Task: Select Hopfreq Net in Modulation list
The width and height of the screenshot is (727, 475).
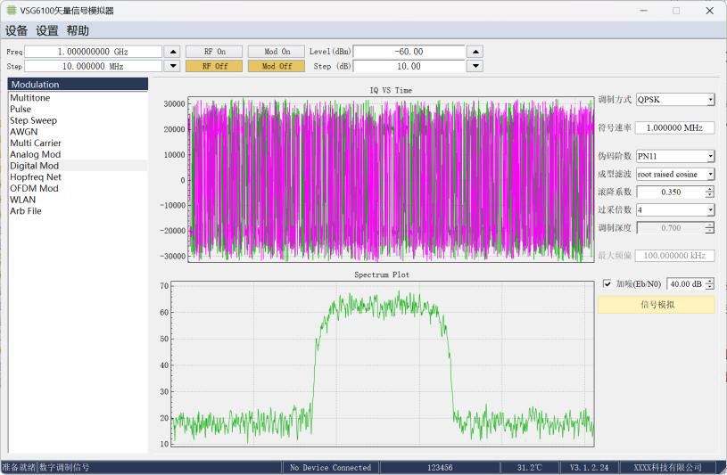Action: (x=78, y=177)
